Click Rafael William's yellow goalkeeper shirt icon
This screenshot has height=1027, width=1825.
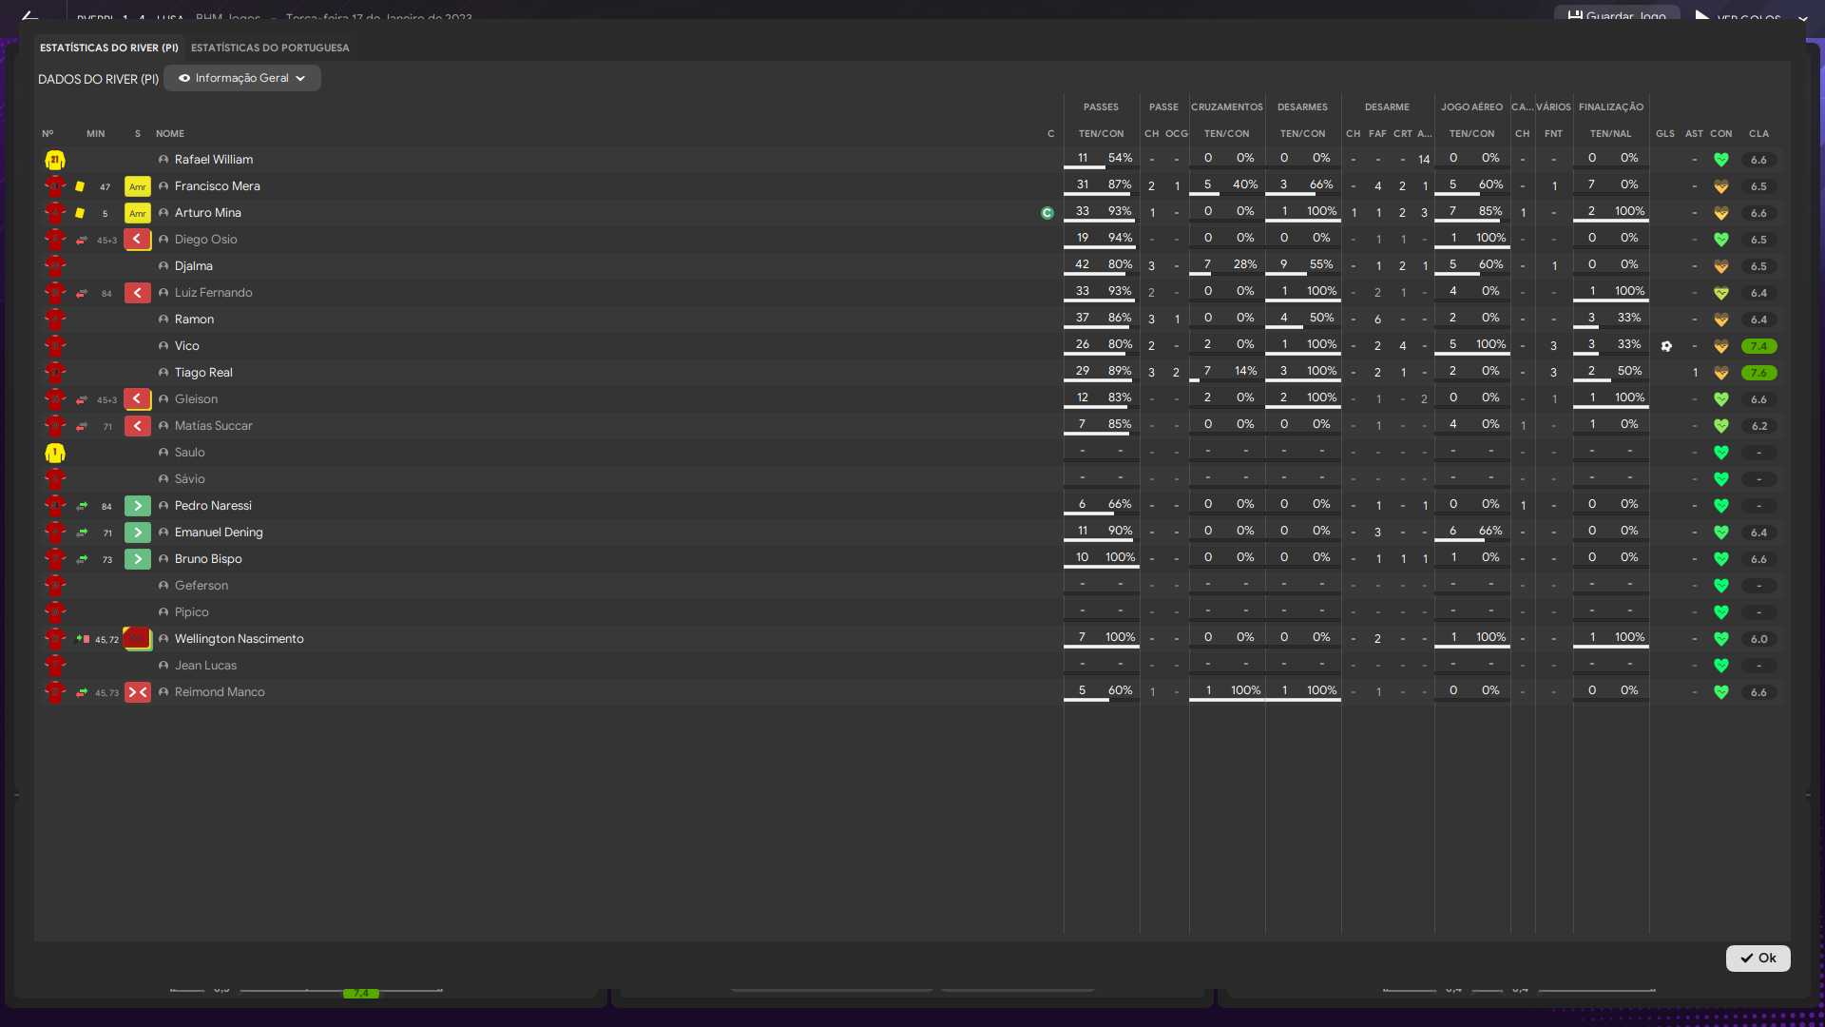[x=55, y=160]
